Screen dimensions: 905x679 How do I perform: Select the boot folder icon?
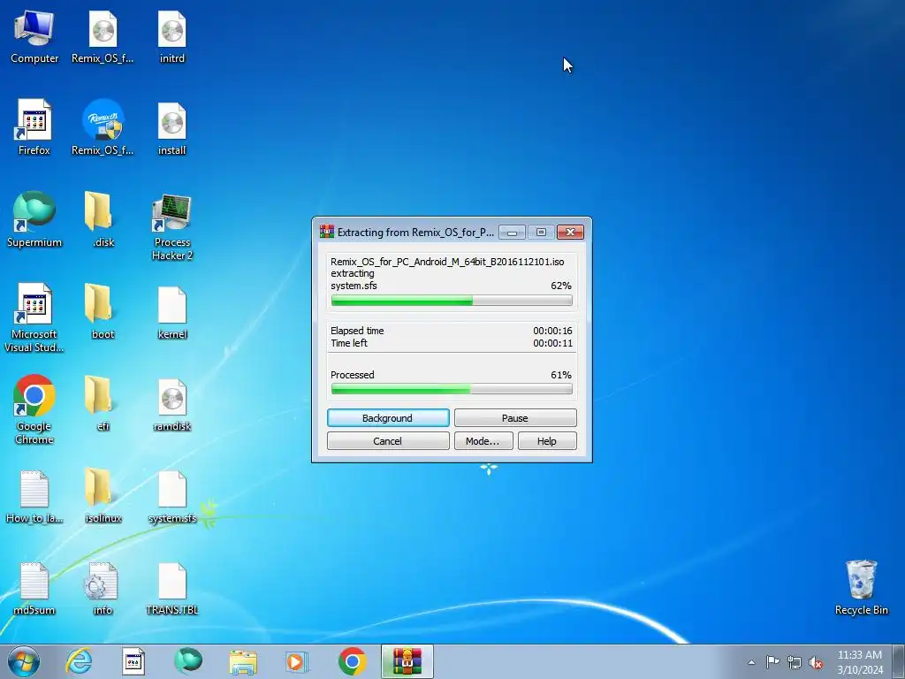(103, 312)
